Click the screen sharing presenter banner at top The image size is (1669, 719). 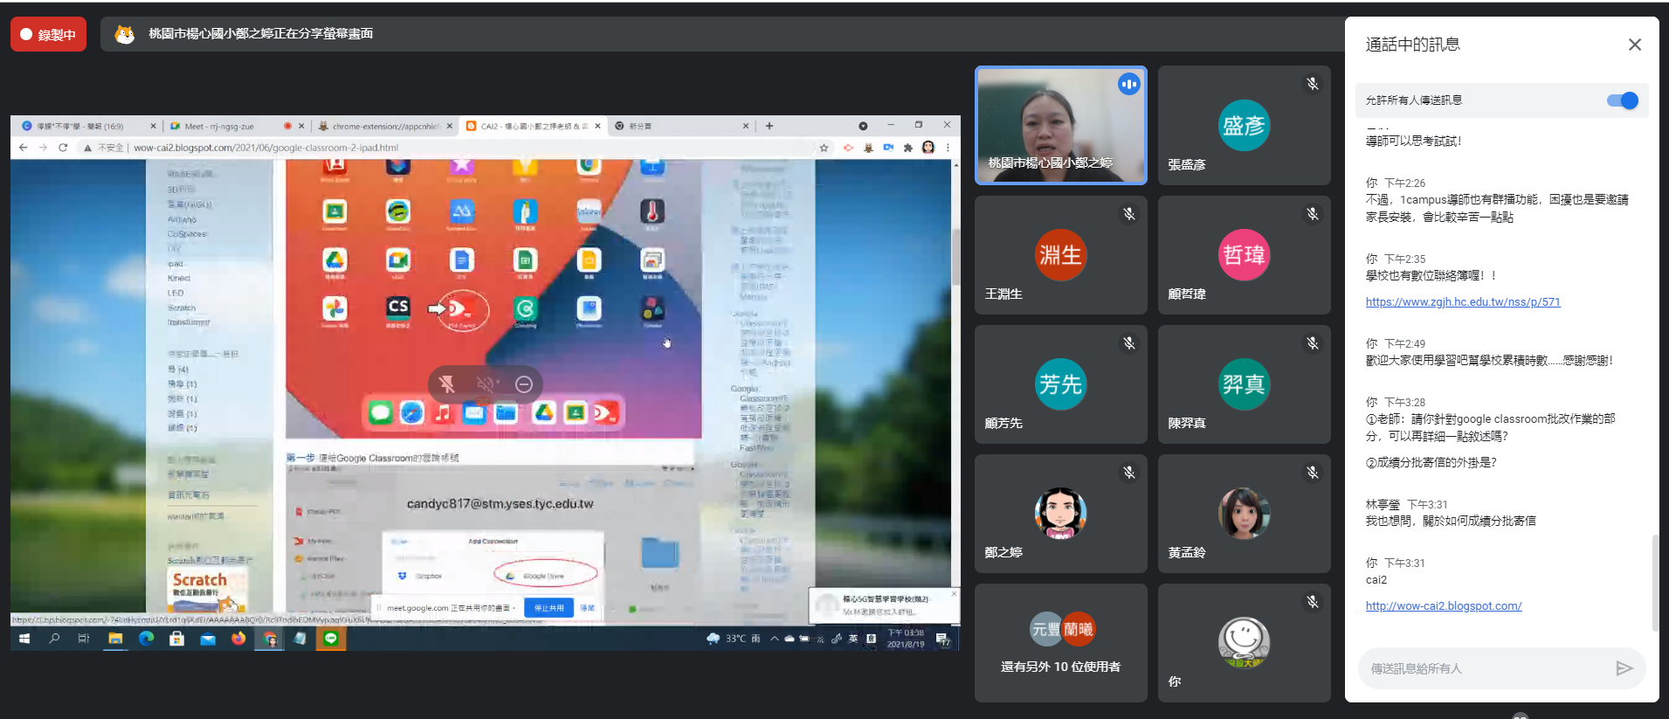(260, 34)
